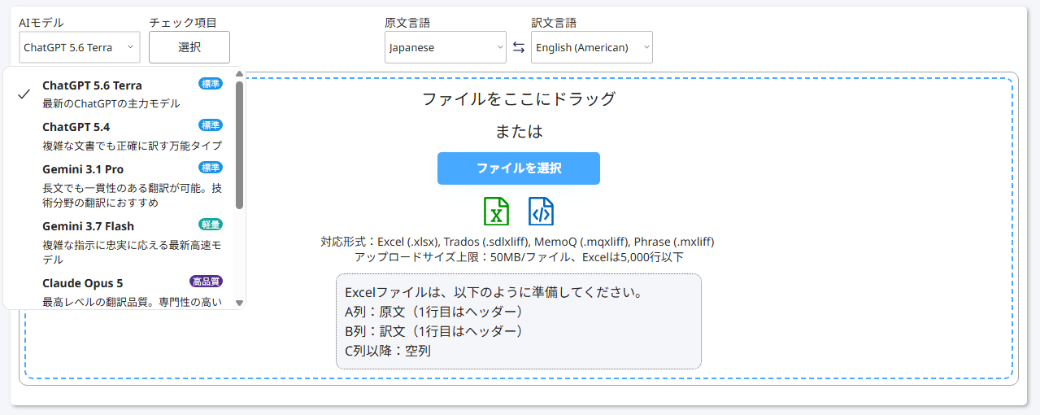
Task: Click the B列：訳文 line
Action: [x=433, y=331]
